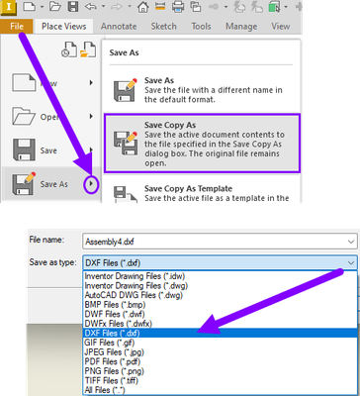This screenshot has height=396, width=360.
Task: Switch to the View tab
Action: [x=281, y=27]
